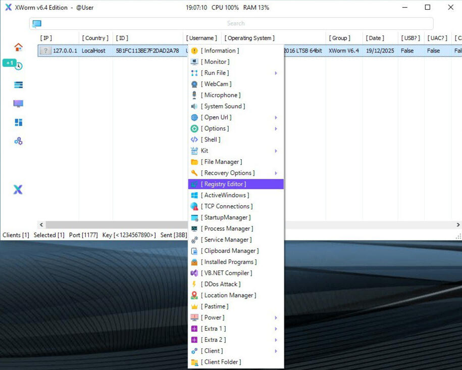The width and height of the screenshot is (462, 370).
Task: Expand the Run File submenu arrow
Action: click(276, 73)
